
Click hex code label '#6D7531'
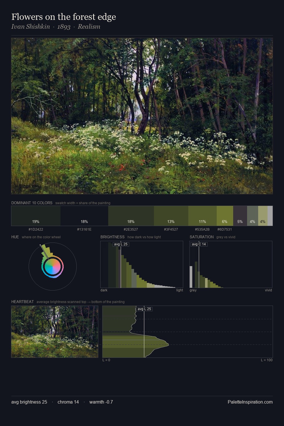coord(225,229)
